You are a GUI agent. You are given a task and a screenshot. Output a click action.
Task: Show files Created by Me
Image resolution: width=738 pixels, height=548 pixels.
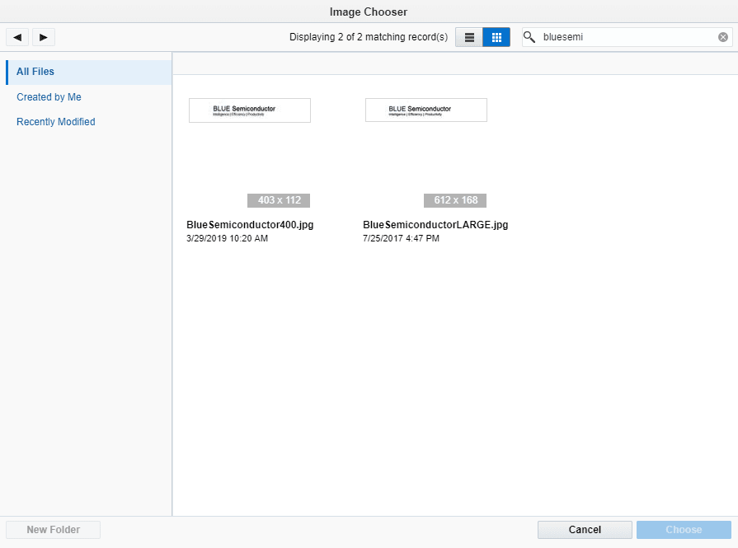click(x=49, y=97)
